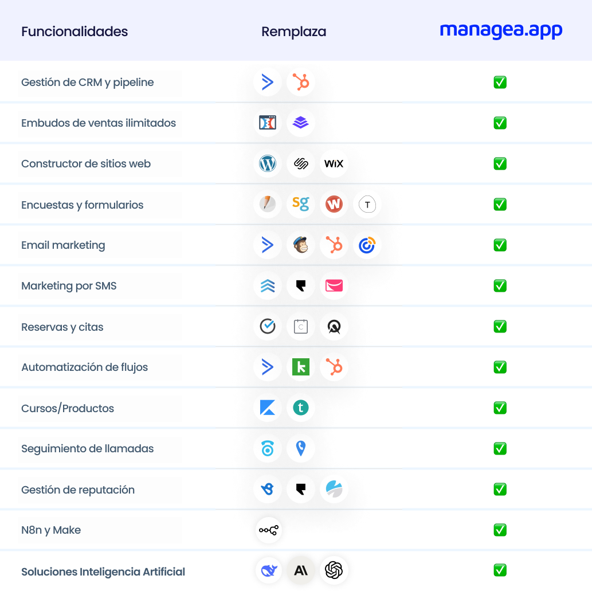Click the Kajabi icon in Cursos/Productos row
This screenshot has width=592, height=591.
click(267, 408)
